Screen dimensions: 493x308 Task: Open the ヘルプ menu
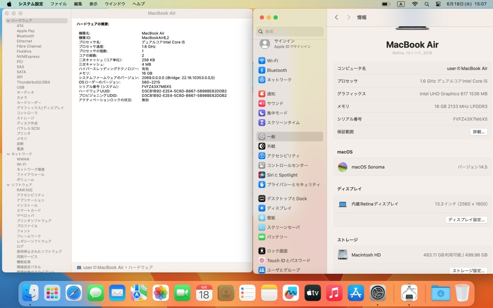[x=139, y=4]
